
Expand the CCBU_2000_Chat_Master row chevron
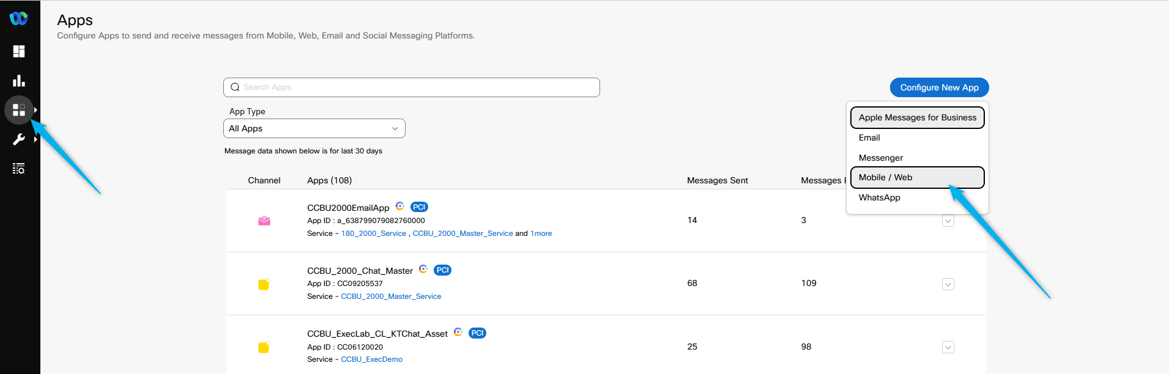coord(948,284)
